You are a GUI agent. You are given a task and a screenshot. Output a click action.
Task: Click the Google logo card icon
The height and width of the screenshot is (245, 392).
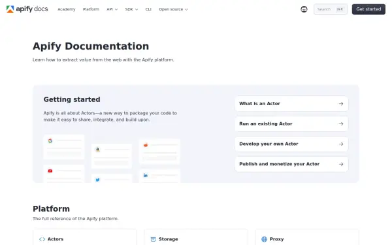(x=50, y=140)
